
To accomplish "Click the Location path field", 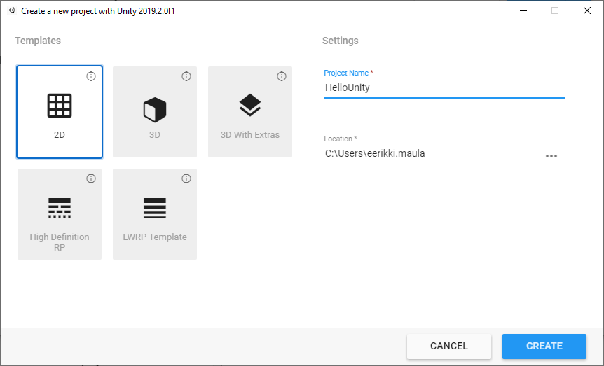I will pyautogui.click(x=431, y=154).
